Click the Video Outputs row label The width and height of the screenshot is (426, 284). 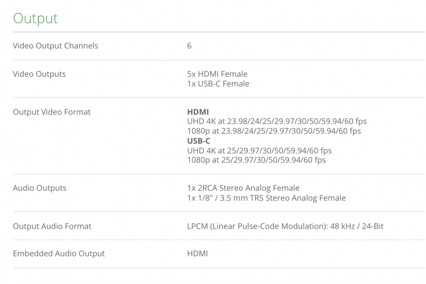(39, 74)
